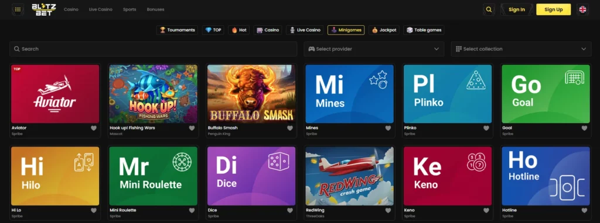Expand the Select provider dropdown
Screen dimensions: 600x223
pos(374,49)
